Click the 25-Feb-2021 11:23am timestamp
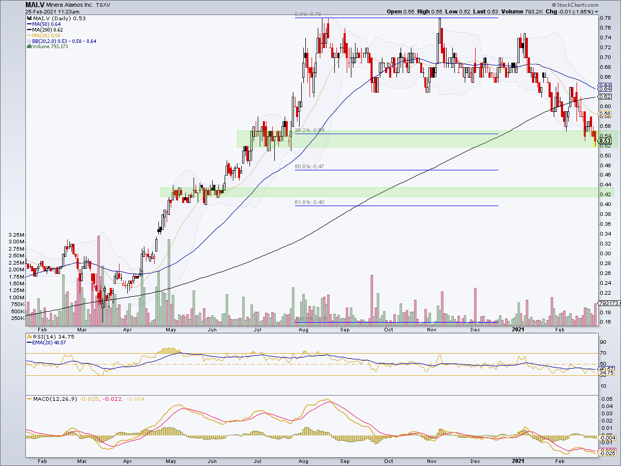 pyautogui.click(x=52, y=12)
